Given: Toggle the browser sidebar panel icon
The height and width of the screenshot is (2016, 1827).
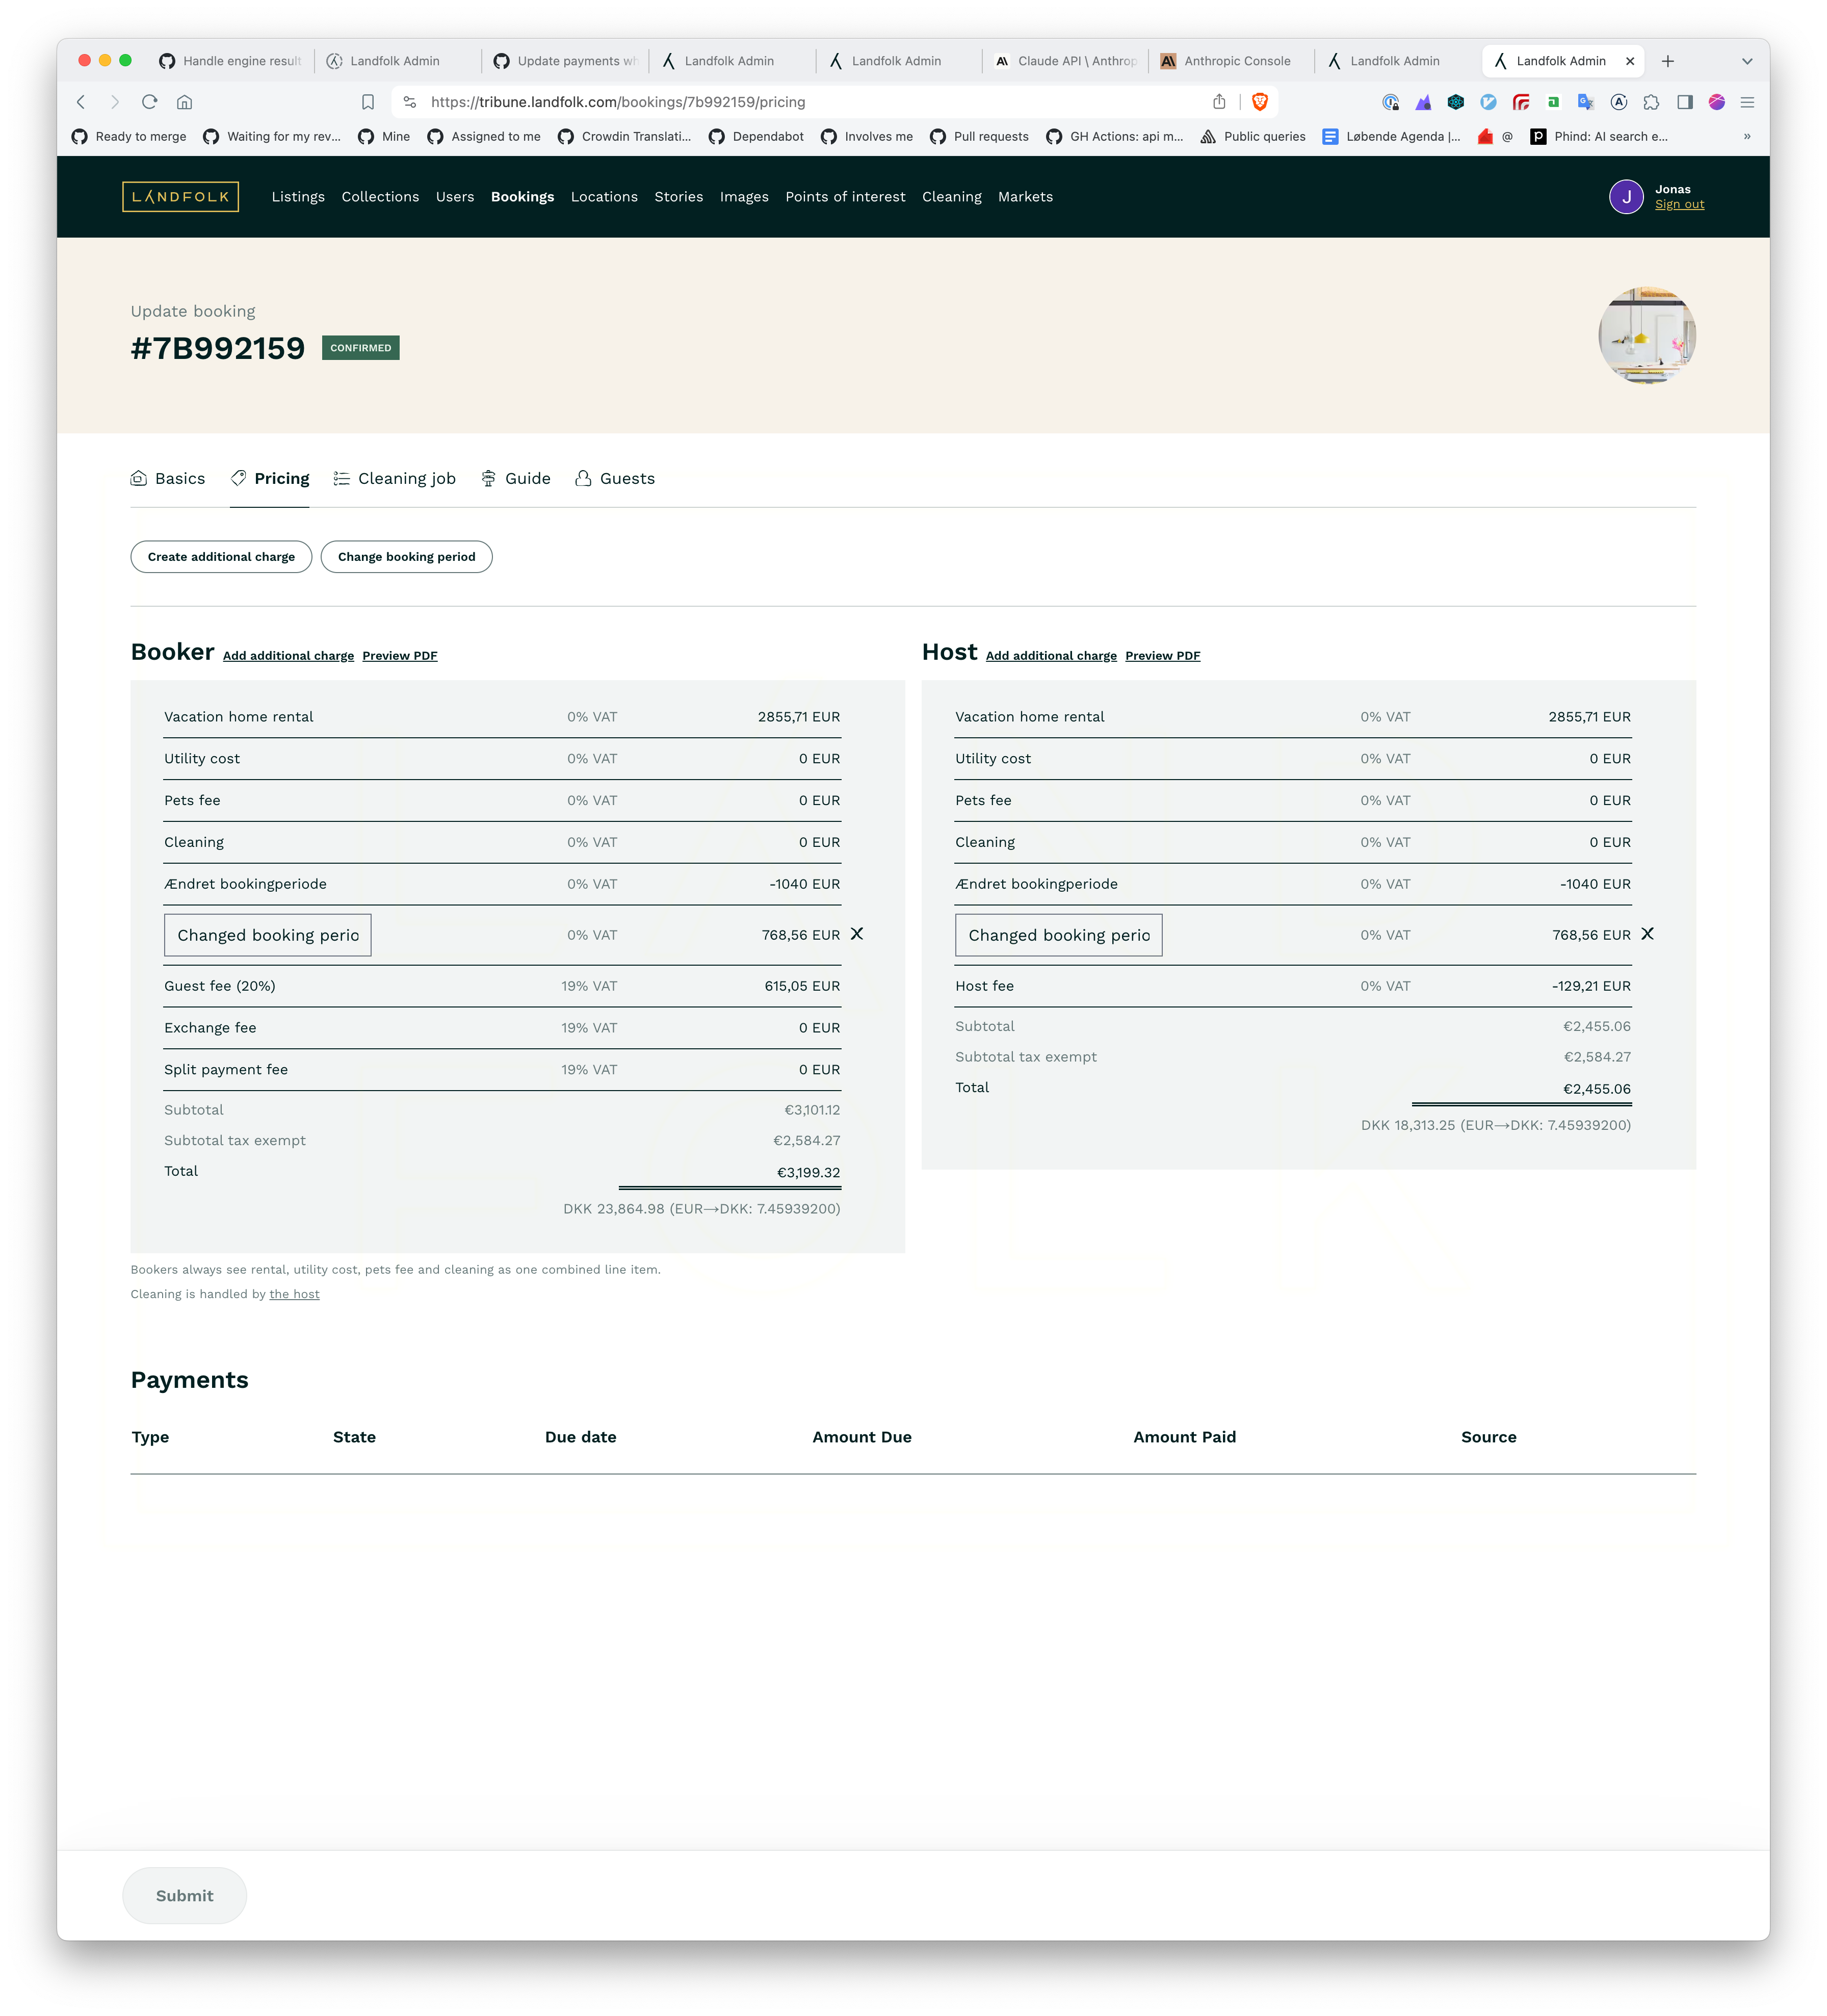Looking at the screenshot, I should click(x=1685, y=102).
